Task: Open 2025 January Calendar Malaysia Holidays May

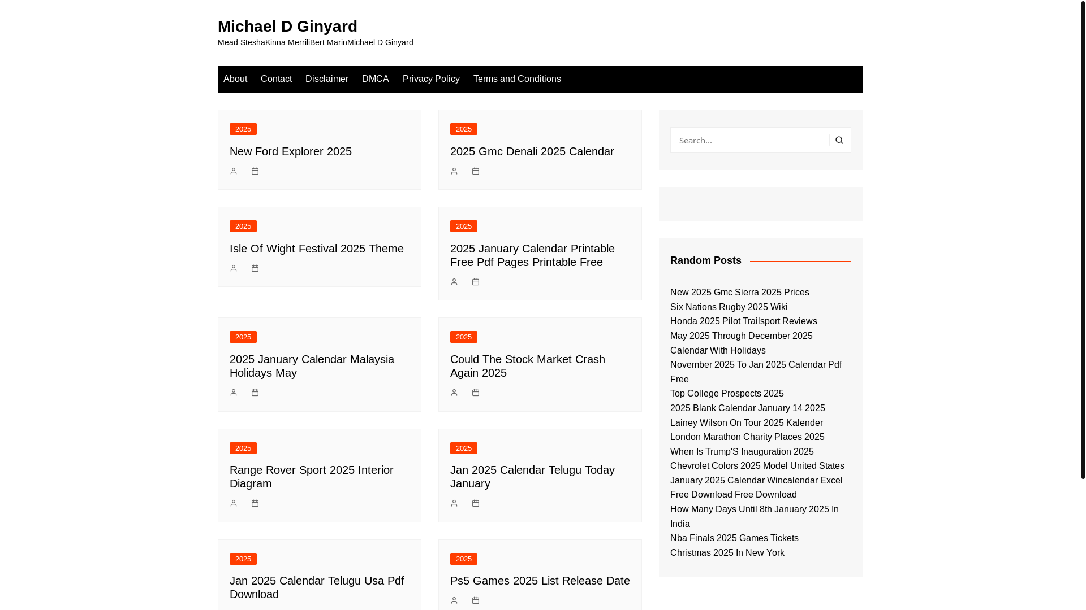Action: click(x=312, y=366)
